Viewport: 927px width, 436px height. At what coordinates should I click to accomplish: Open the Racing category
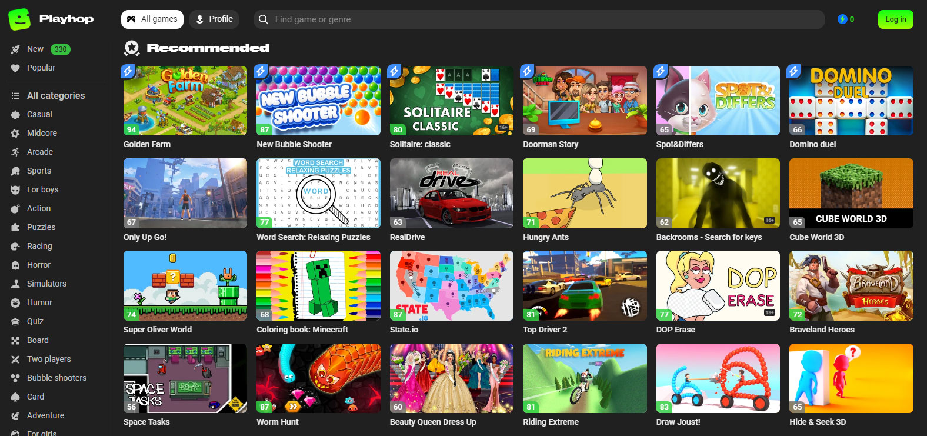[x=39, y=247]
